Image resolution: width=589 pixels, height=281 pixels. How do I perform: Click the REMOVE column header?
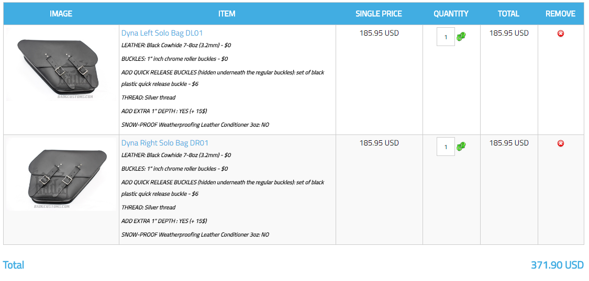coord(560,14)
